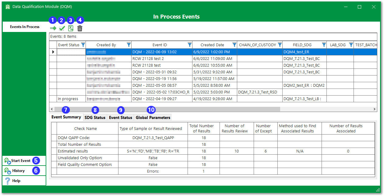Switch to the SDG Status tab

pyautogui.click(x=95, y=117)
